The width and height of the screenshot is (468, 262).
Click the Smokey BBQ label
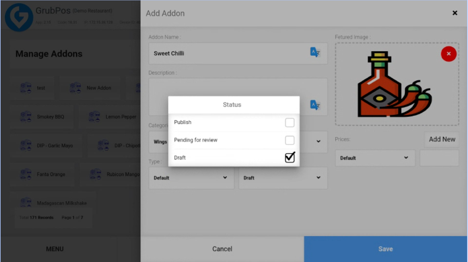(x=50, y=117)
